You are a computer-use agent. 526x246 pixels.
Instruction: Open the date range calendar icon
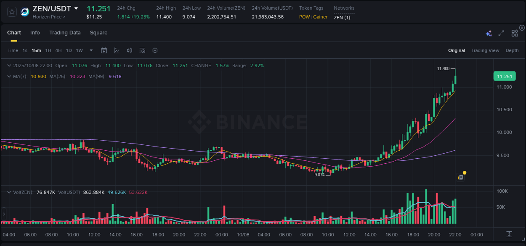[104, 50]
